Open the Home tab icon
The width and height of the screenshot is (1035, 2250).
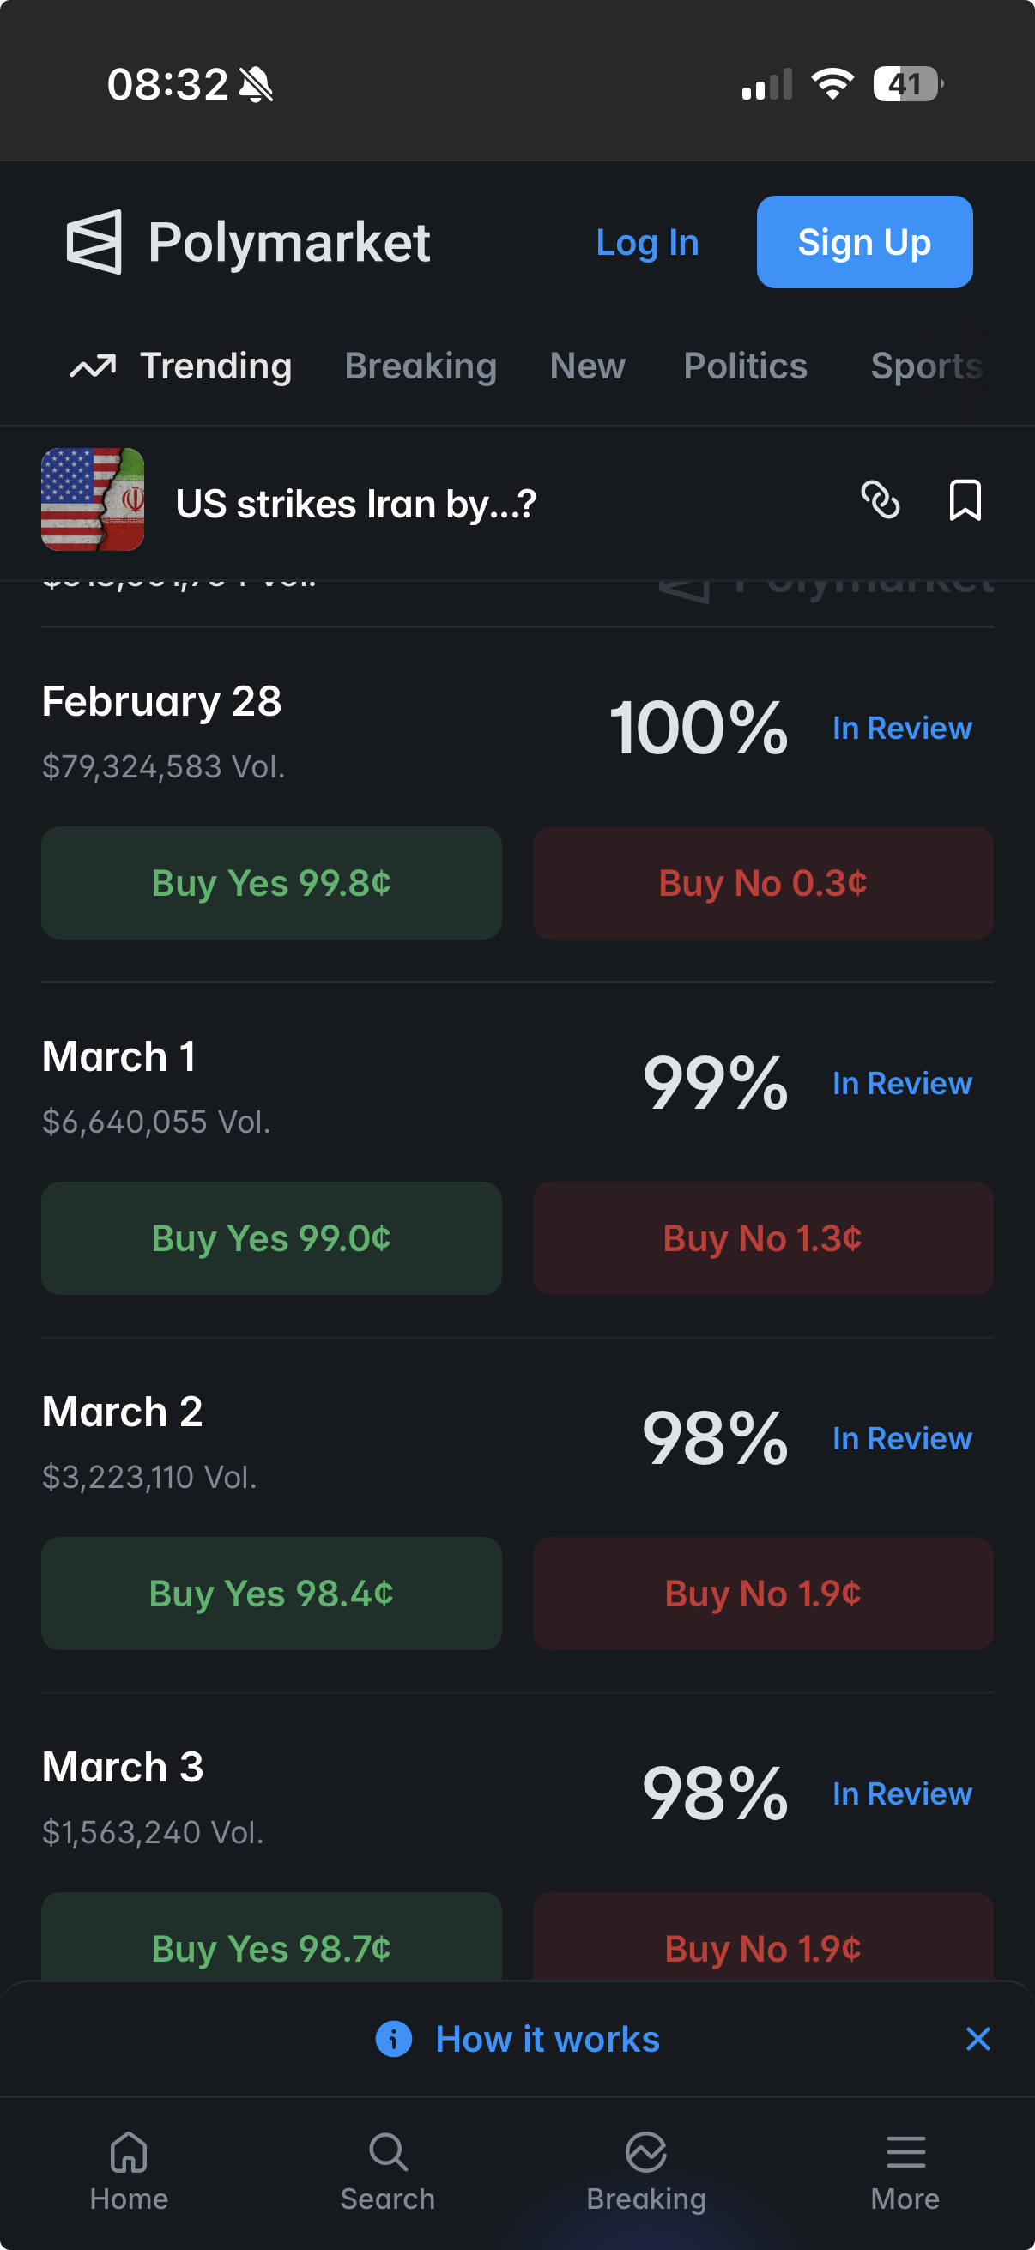point(129,2151)
